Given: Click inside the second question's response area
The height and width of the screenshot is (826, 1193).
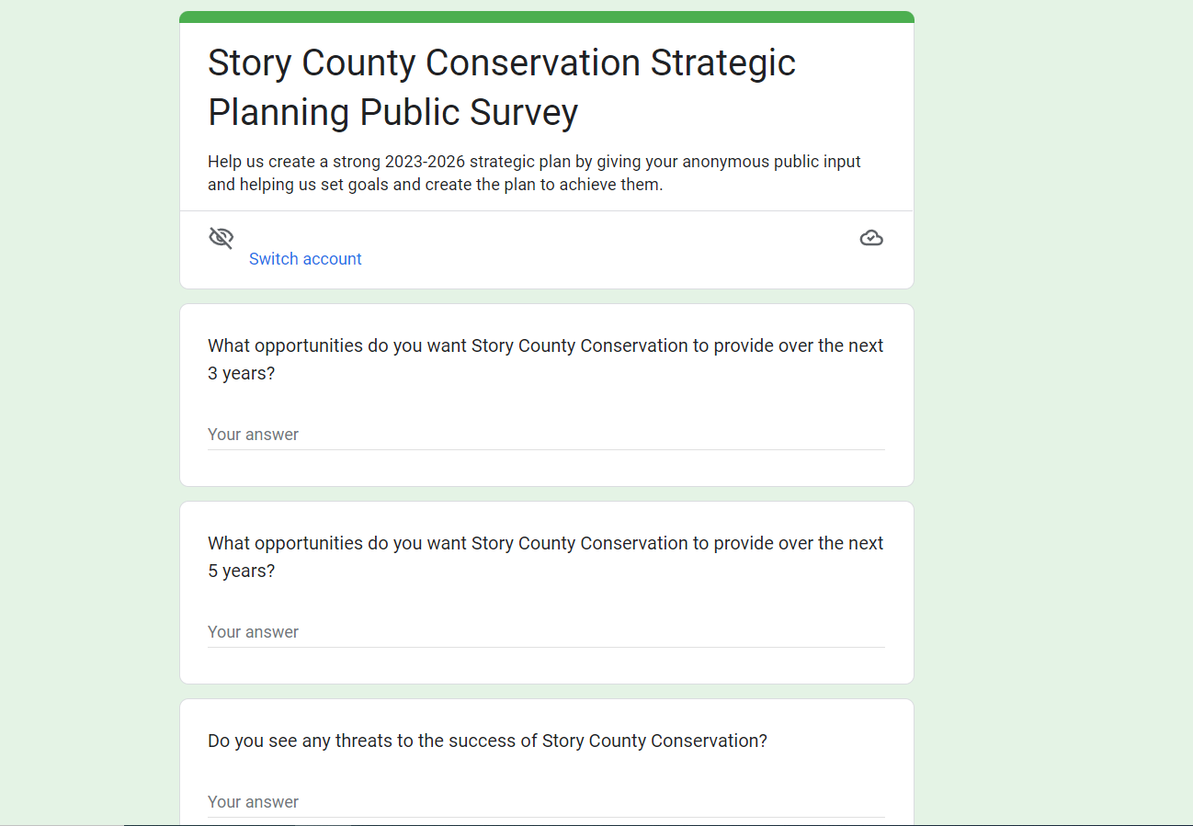Looking at the screenshot, I should (546, 631).
